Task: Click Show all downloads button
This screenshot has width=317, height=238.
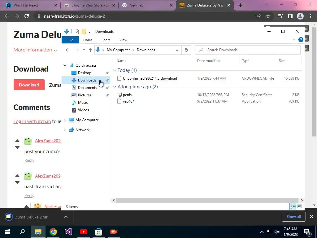Action: point(293,217)
